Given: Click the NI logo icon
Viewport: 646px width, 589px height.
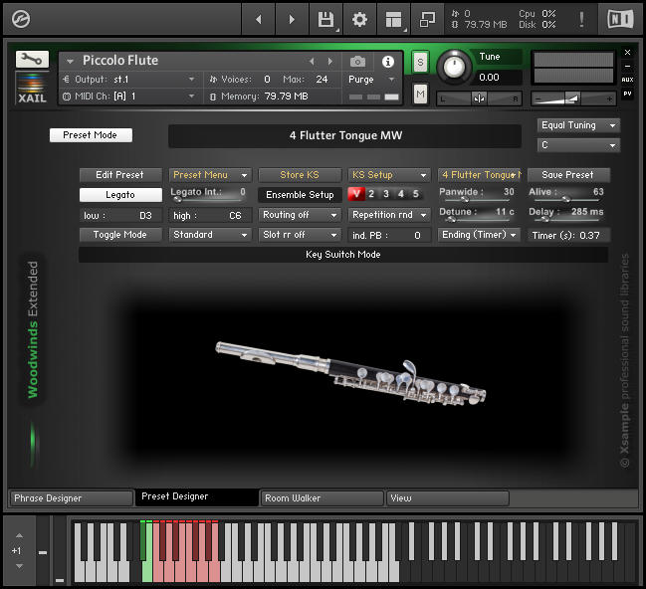Looking at the screenshot, I should [620, 19].
